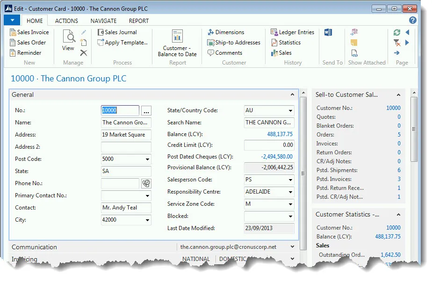The height and width of the screenshot is (282, 432).
Task: Open Ship-to Addresses
Action: pyautogui.click(x=234, y=43)
